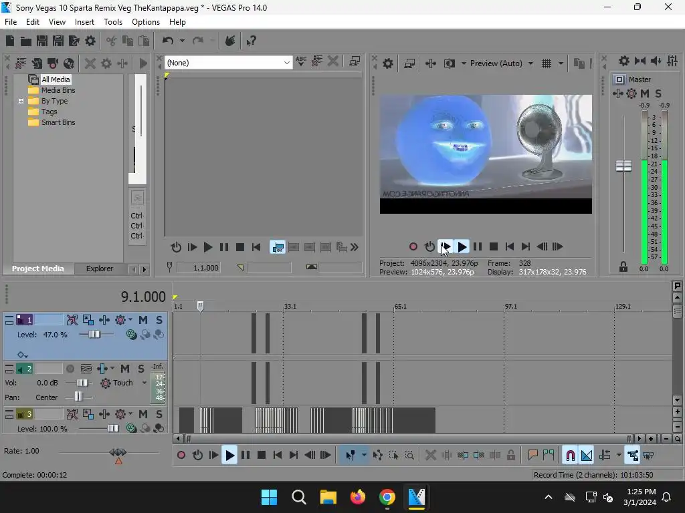Click the track 1 Level slider
Image resolution: width=685 pixels, height=513 pixels.
[96, 335]
